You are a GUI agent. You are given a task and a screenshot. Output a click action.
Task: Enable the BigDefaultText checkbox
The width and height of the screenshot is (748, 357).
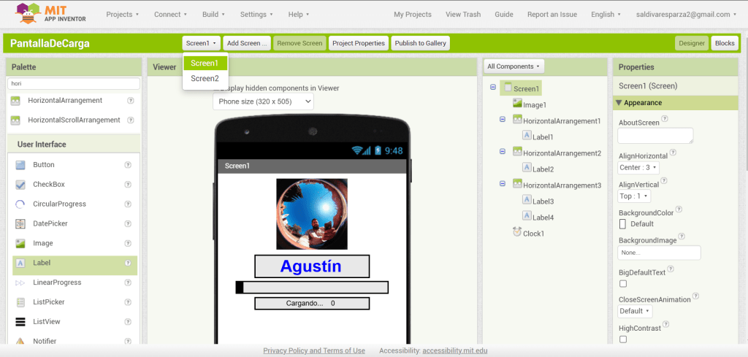point(623,284)
